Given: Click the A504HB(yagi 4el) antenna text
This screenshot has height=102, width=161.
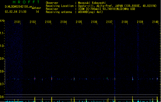Looking at the screenshot, I should click(x=90, y=12).
